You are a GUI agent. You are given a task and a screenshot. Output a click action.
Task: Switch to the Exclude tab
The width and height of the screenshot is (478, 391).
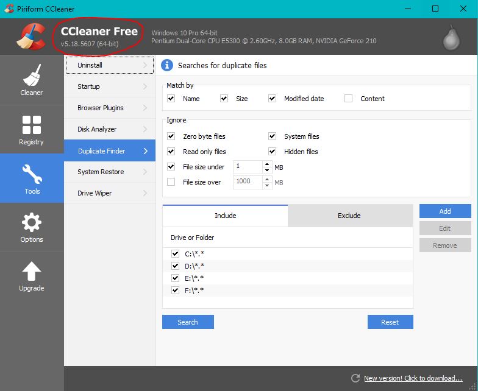tap(350, 216)
